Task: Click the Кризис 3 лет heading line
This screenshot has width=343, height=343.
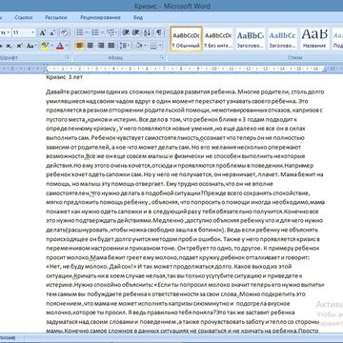Action: 65,76
